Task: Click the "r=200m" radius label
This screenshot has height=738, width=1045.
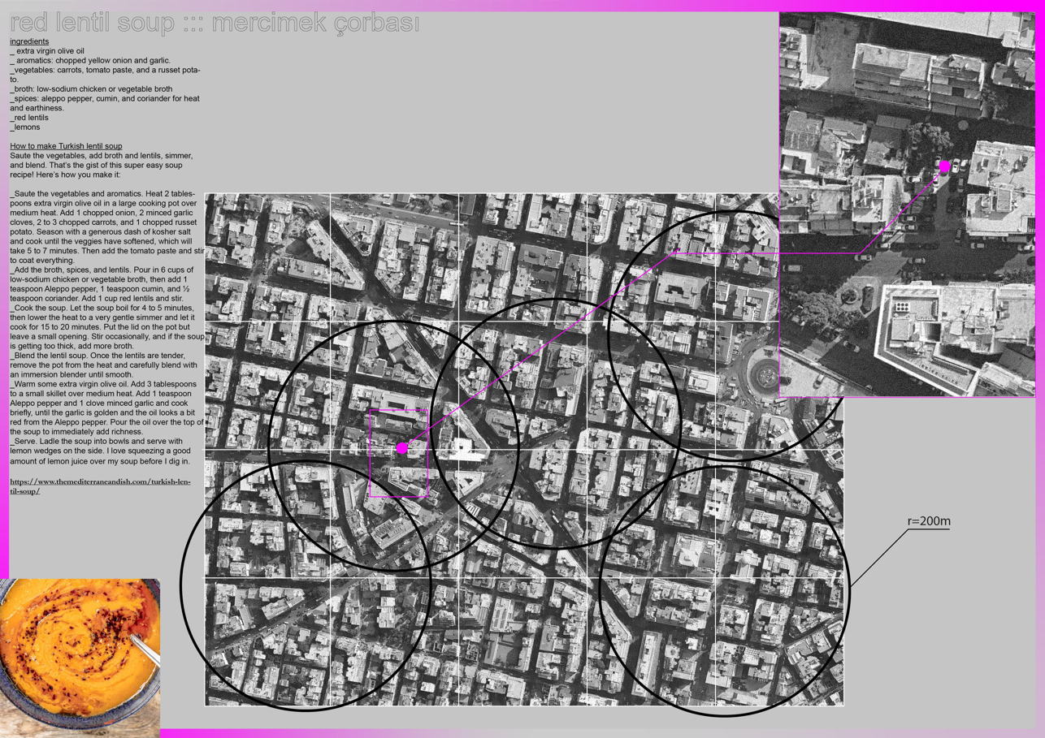Action: pos(928,521)
